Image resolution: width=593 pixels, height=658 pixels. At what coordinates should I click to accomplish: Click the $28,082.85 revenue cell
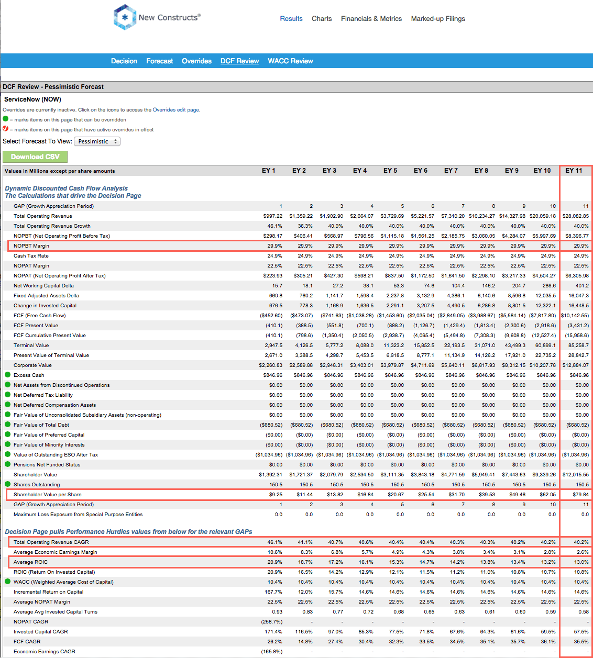(x=575, y=216)
